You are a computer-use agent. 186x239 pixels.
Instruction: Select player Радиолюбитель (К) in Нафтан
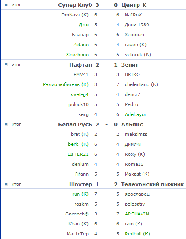(66, 84)
